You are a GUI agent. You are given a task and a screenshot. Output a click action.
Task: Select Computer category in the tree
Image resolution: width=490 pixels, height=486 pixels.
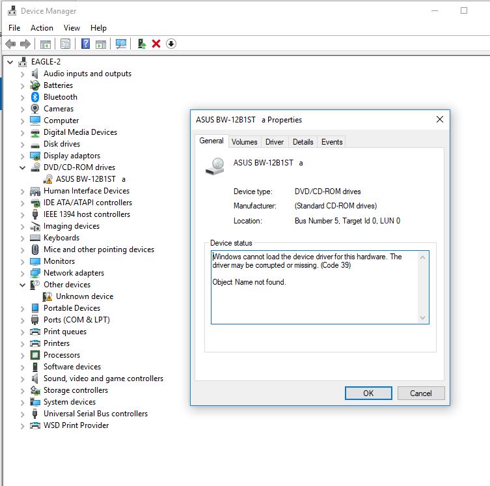pyautogui.click(x=61, y=121)
